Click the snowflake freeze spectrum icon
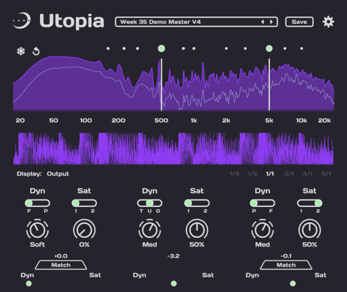Screen dimensions: 347x292 21,51
